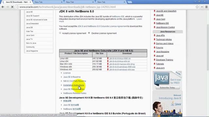
Task: Open Java DB in left menu
Action: click(x=29, y=27)
